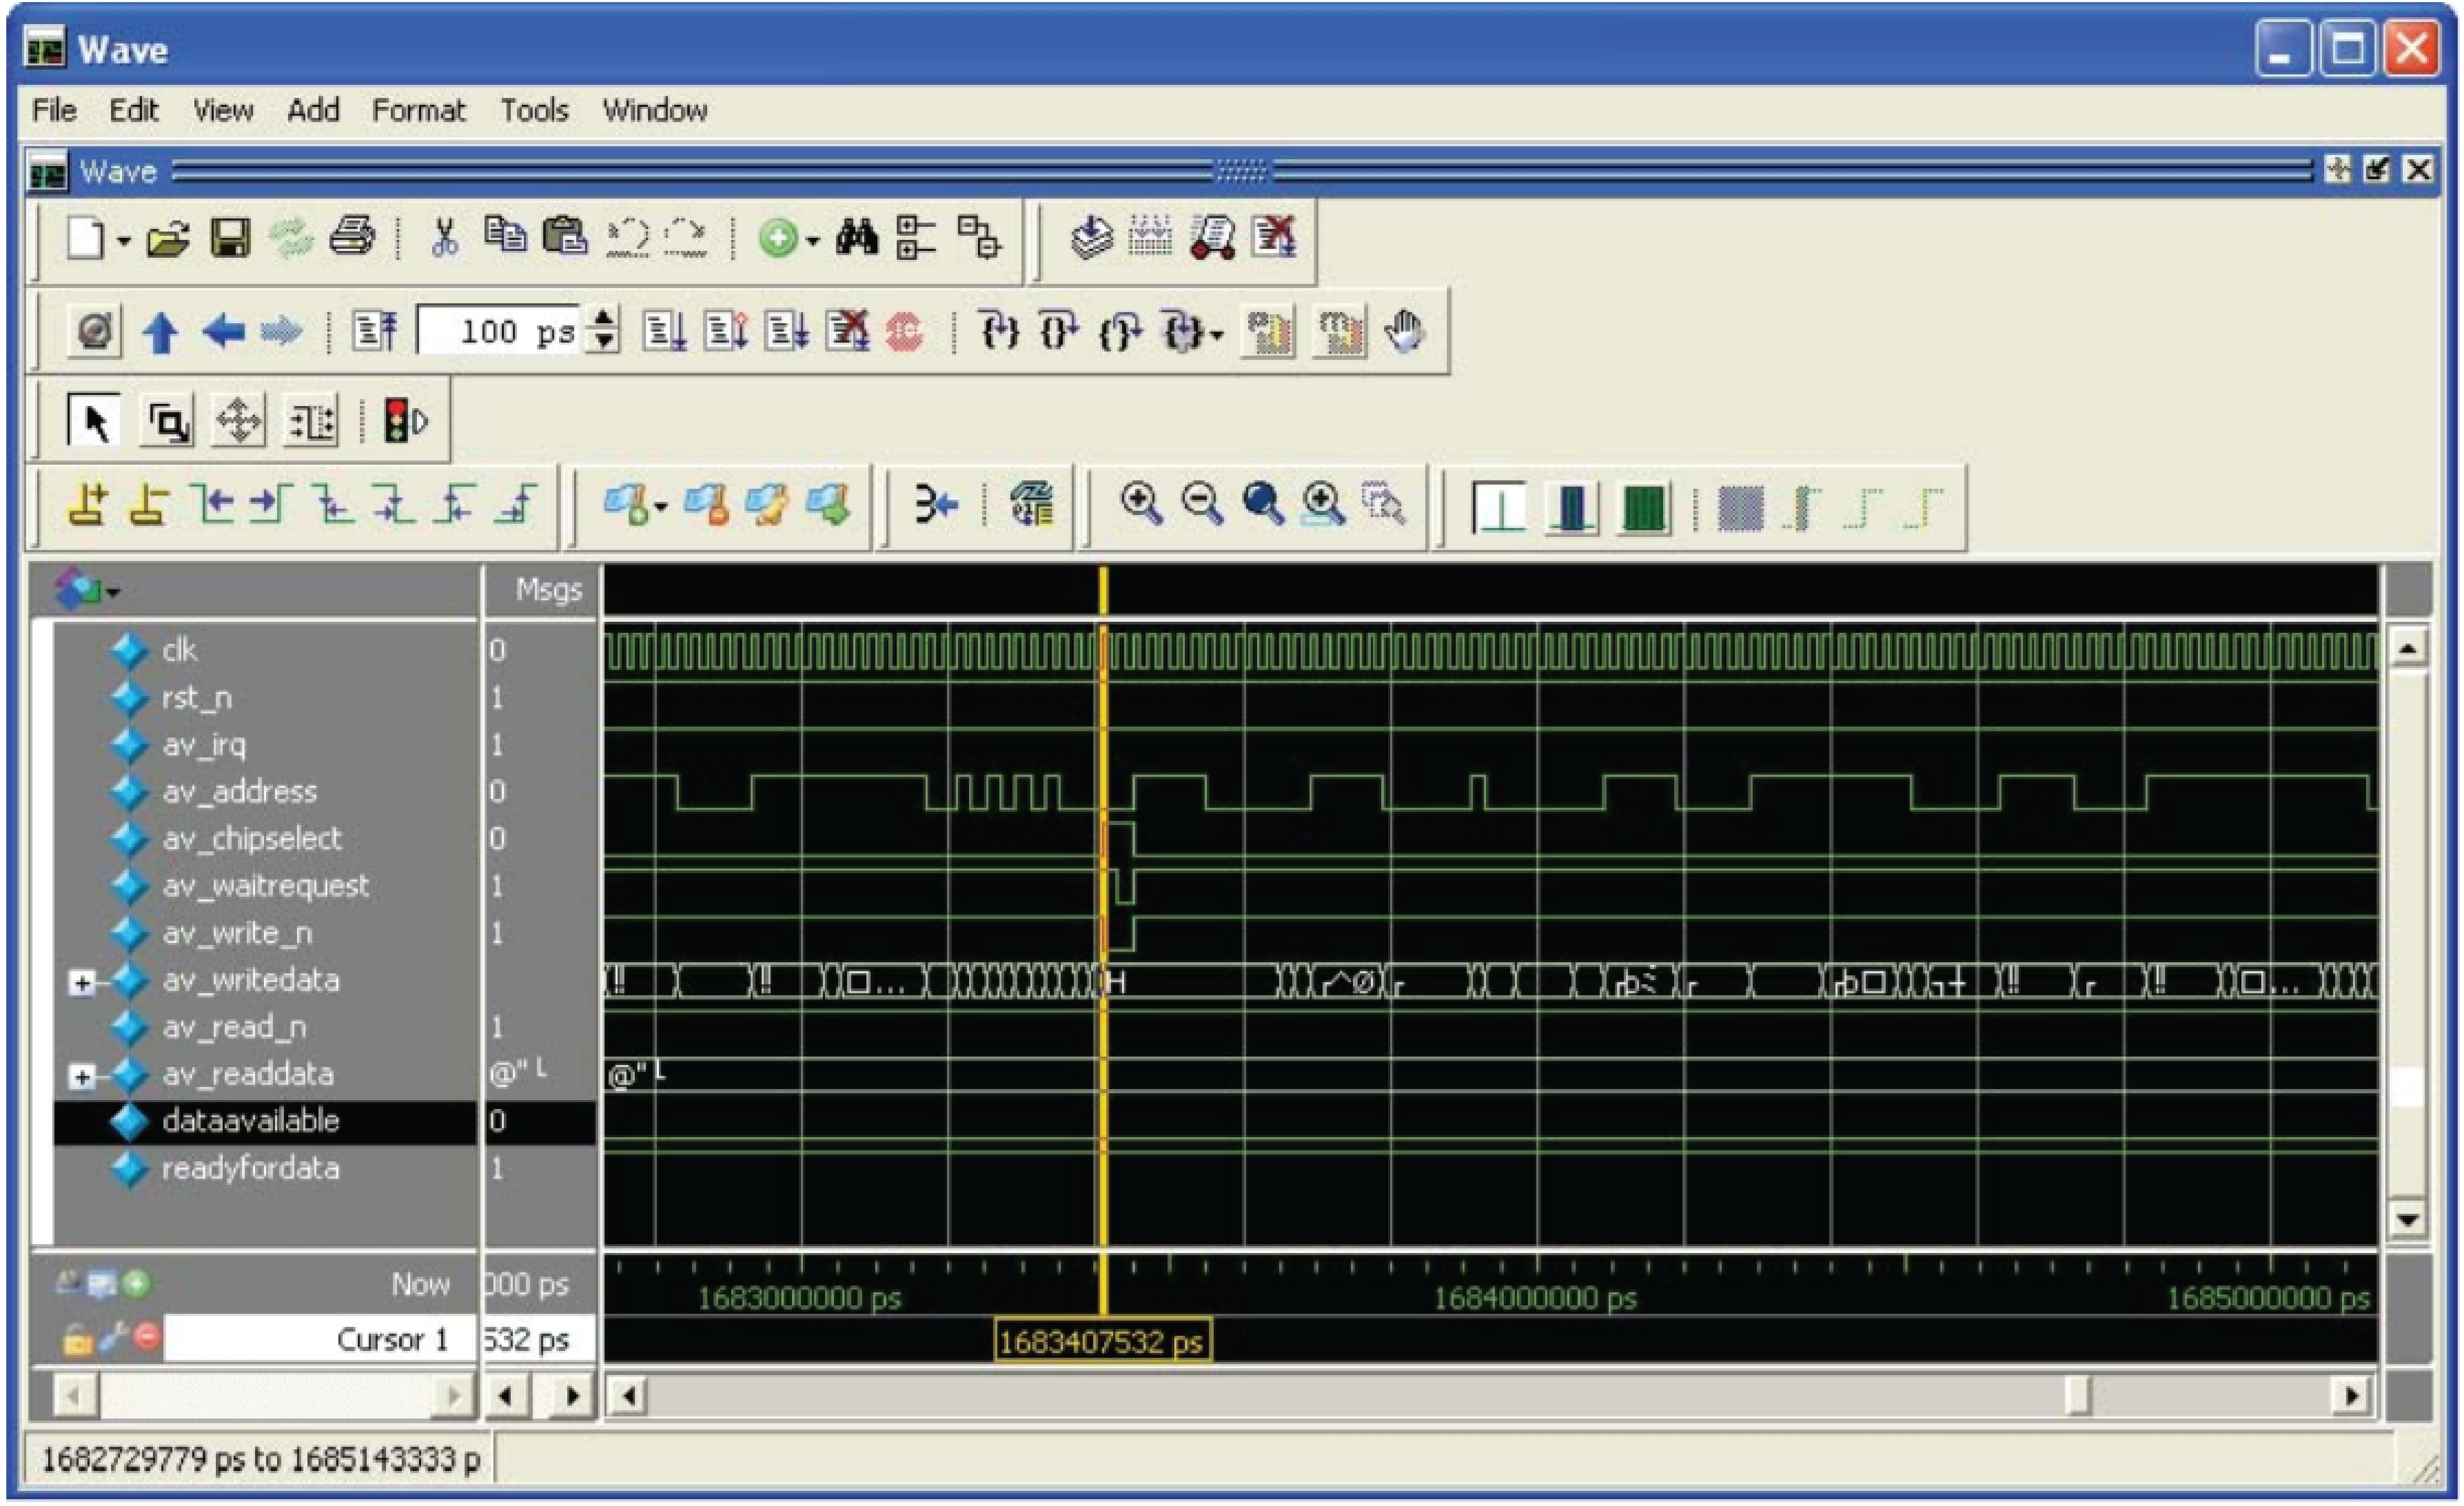Click the Zoom Out magnifier icon
The height and width of the screenshot is (1506, 2464).
[1202, 503]
